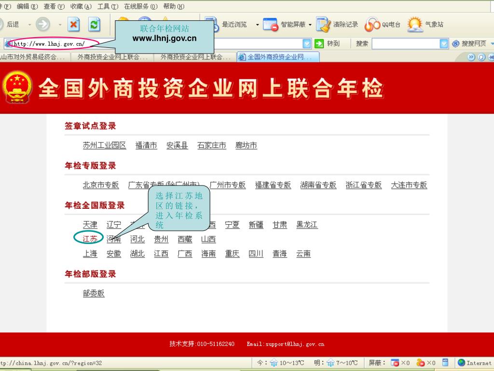The image size is (494, 371).
Task: Click the 搜搜网页 search icon
Action: (x=455, y=43)
